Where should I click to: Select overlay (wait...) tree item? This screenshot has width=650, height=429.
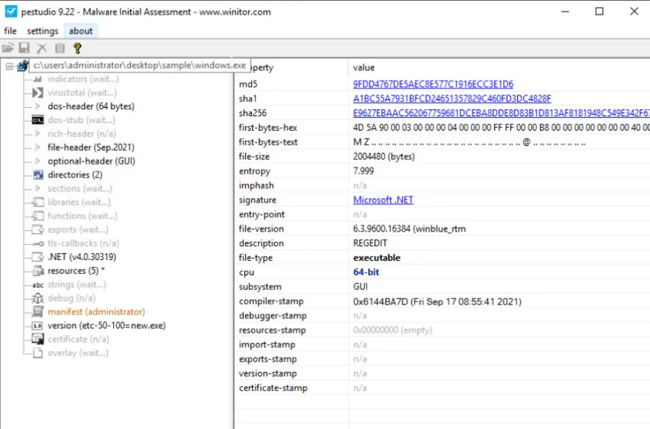pos(78,353)
